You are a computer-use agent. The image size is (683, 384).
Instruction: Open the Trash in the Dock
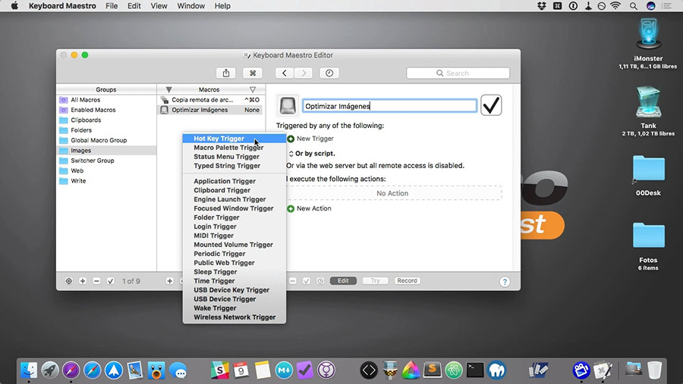(x=654, y=370)
